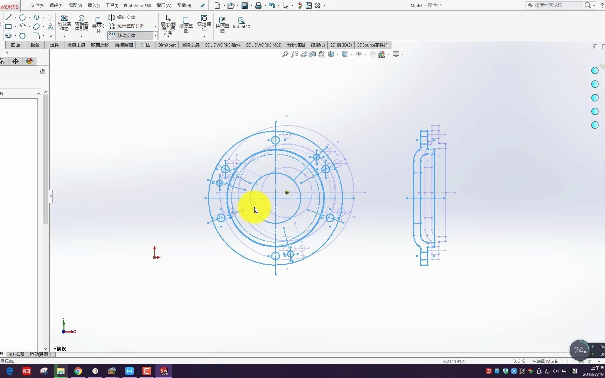Click the Zoom to Fit icon
Viewport: 605px width, 378px height.
(x=285, y=54)
